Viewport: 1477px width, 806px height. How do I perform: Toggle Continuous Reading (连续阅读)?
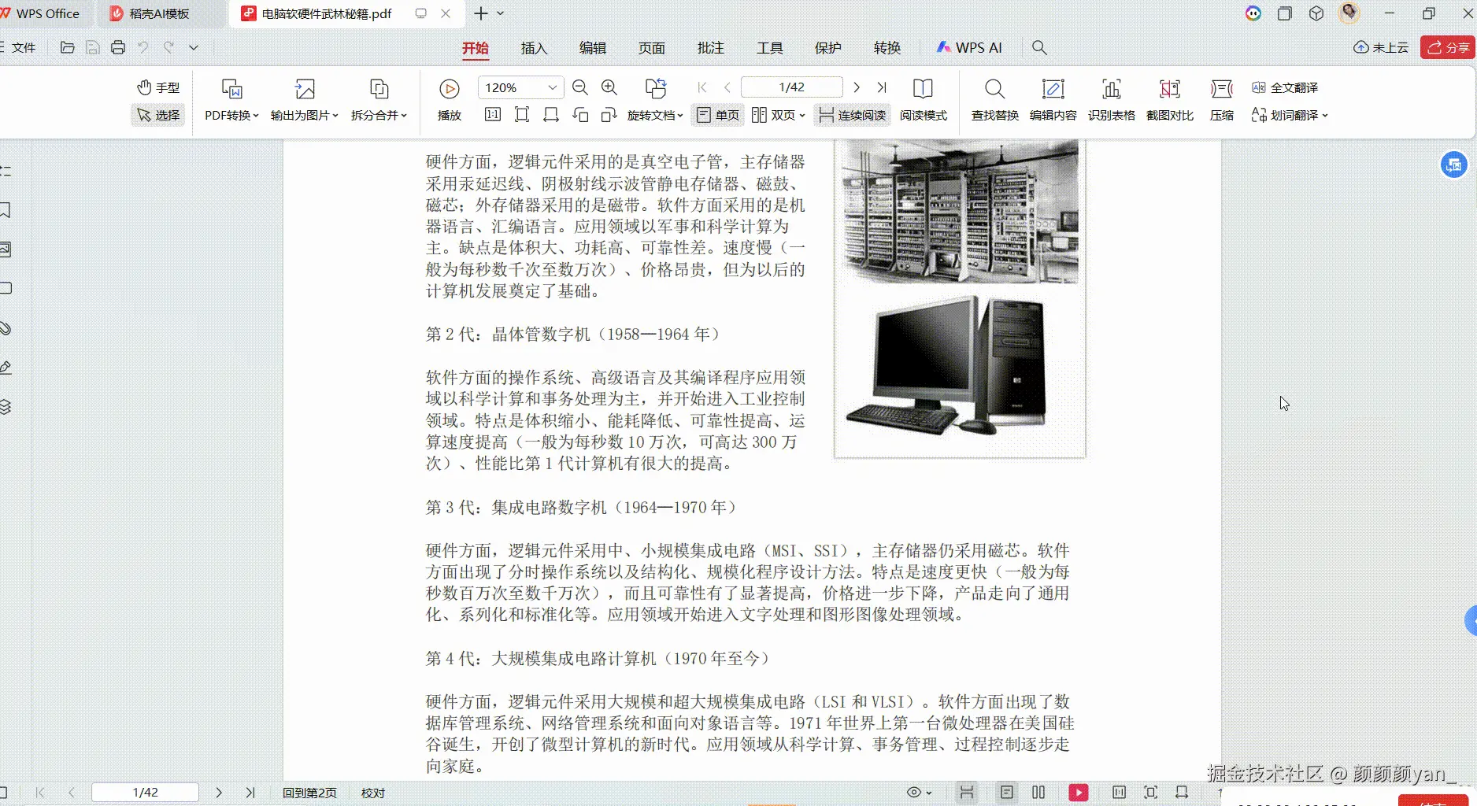(x=852, y=115)
